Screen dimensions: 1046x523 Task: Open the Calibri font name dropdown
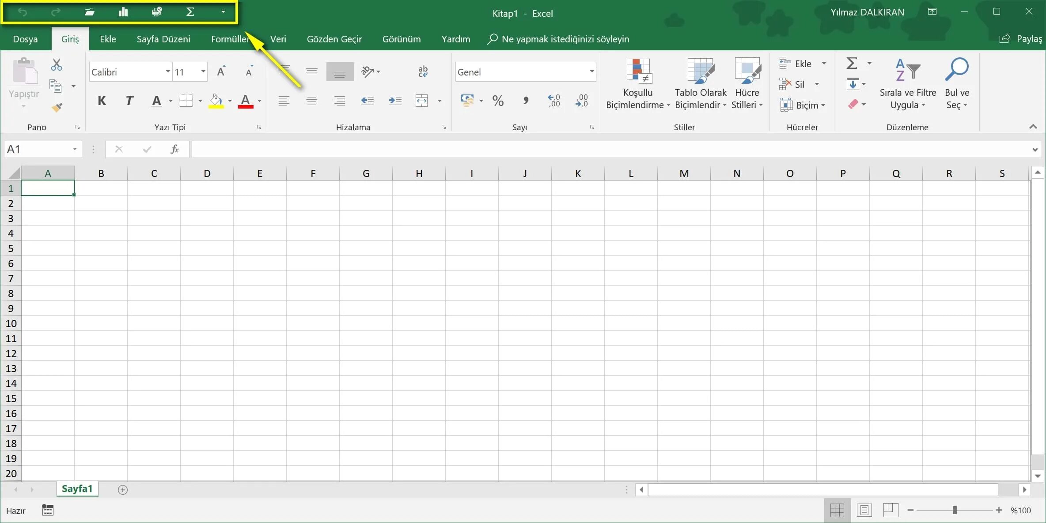pyautogui.click(x=168, y=71)
